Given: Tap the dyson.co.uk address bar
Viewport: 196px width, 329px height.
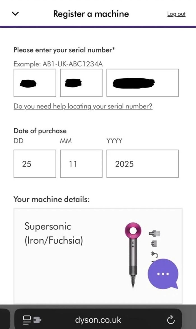Looking at the screenshot, I should point(98,320).
